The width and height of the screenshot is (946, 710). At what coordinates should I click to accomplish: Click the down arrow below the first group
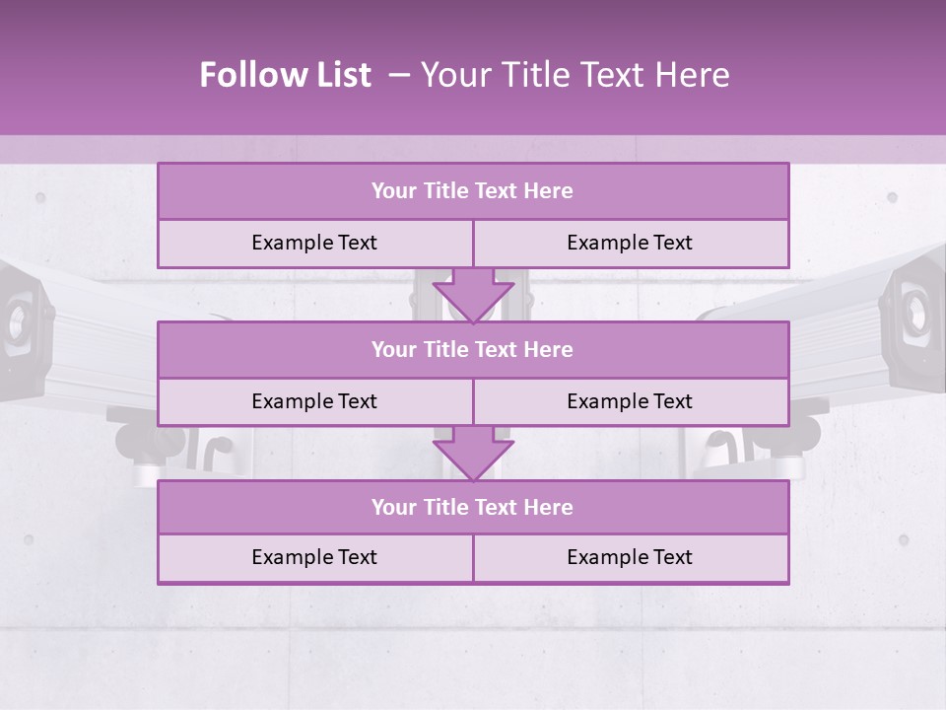point(474,295)
